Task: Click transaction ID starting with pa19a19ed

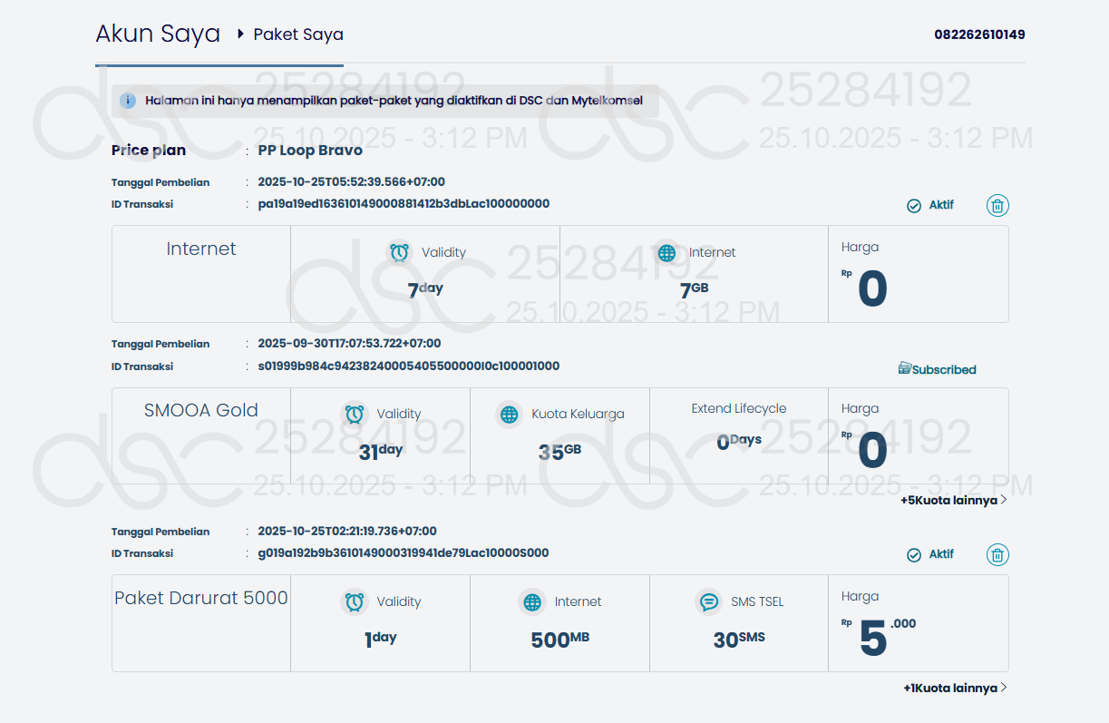Action: click(404, 204)
